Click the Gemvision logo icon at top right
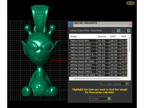 point(130,3)
